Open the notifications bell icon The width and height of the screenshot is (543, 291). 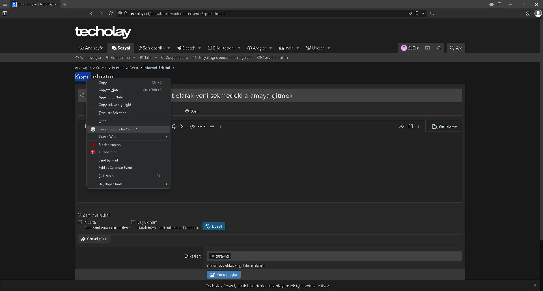439,48
